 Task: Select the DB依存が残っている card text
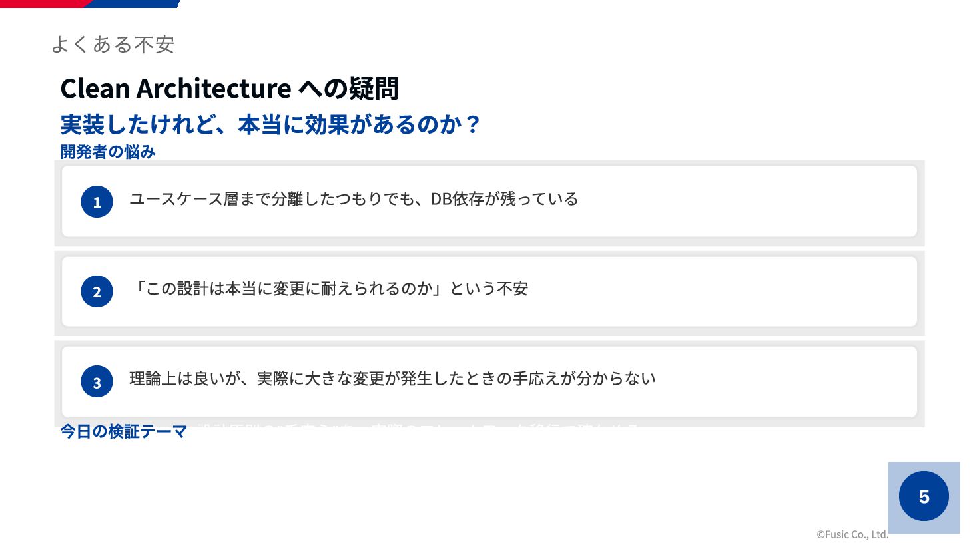coord(354,199)
